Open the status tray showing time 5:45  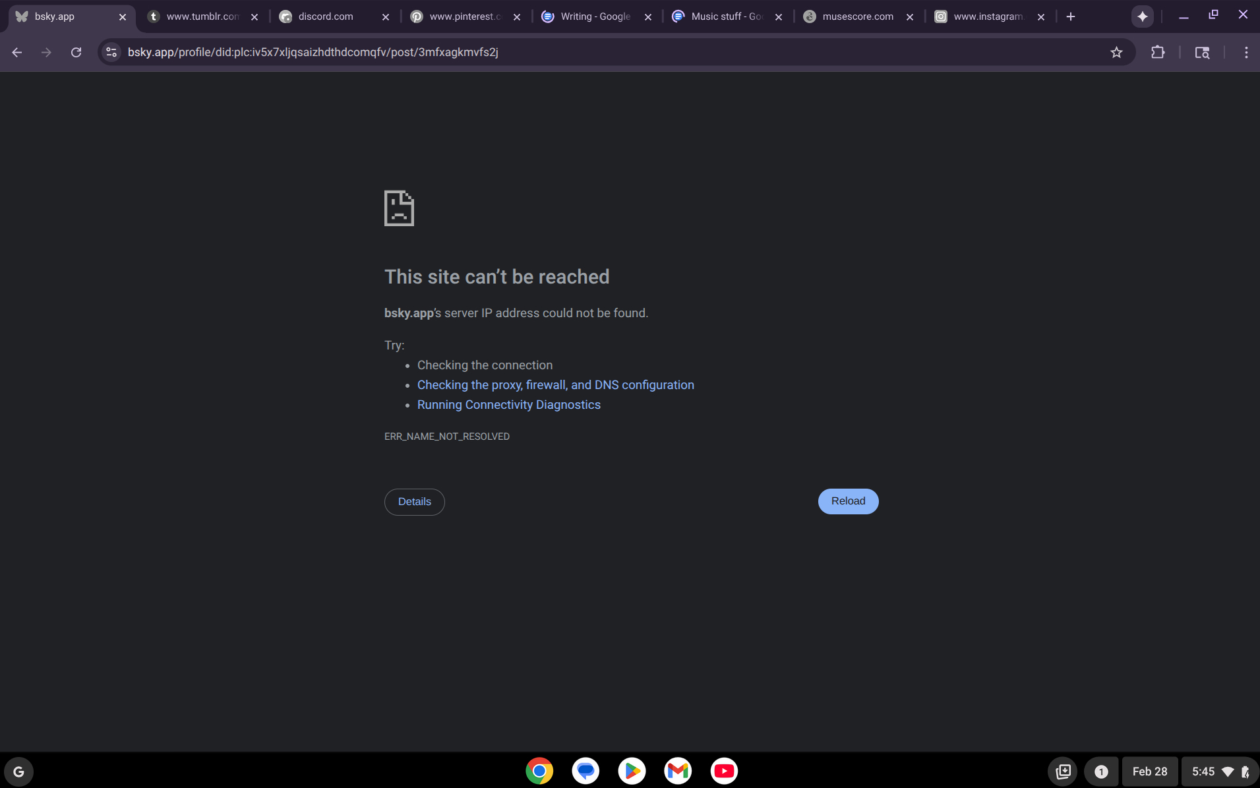point(1219,772)
